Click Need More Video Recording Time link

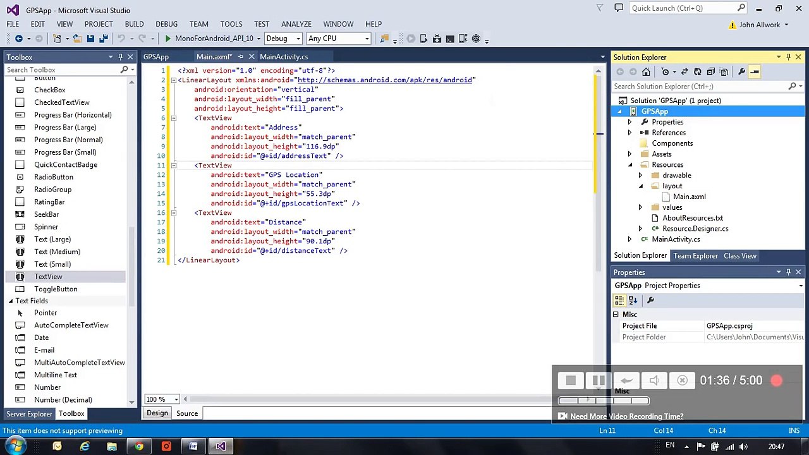coord(626,416)
